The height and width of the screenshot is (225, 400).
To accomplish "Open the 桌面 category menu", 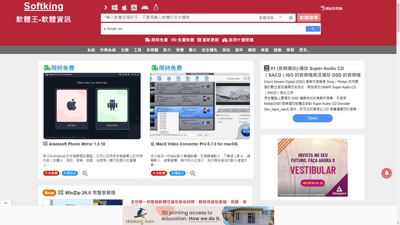I will [265, 50].
